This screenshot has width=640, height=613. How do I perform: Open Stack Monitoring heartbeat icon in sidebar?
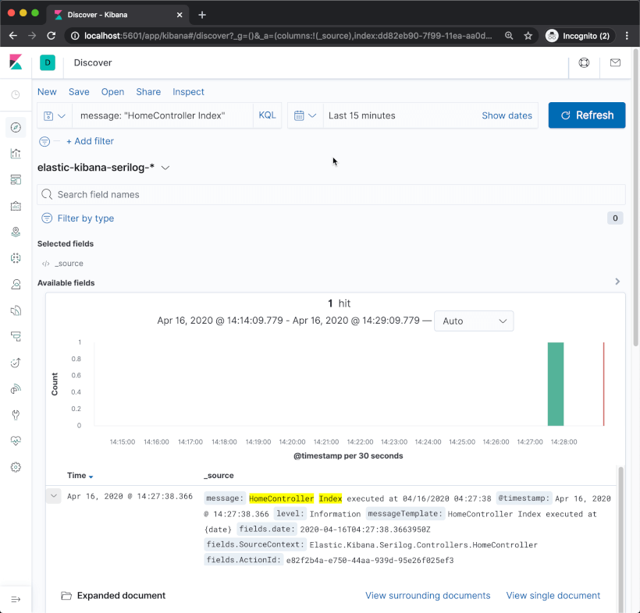16,441
